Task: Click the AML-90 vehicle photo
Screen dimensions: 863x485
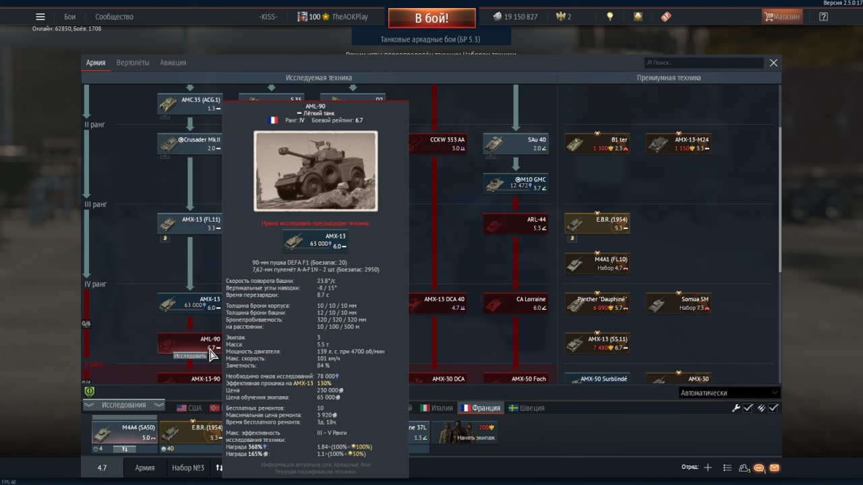Action: pyautogui.click(x=316, y=171)
